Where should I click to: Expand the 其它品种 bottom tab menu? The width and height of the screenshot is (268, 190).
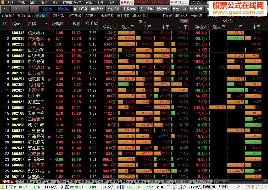(x=202, y=182)
